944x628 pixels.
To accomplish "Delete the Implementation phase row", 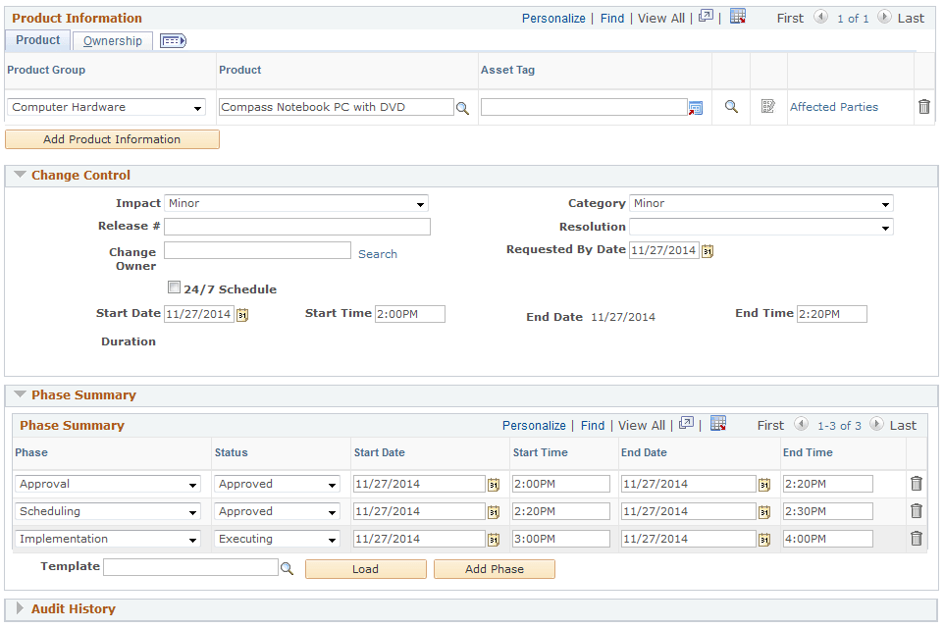I will 917,538.
